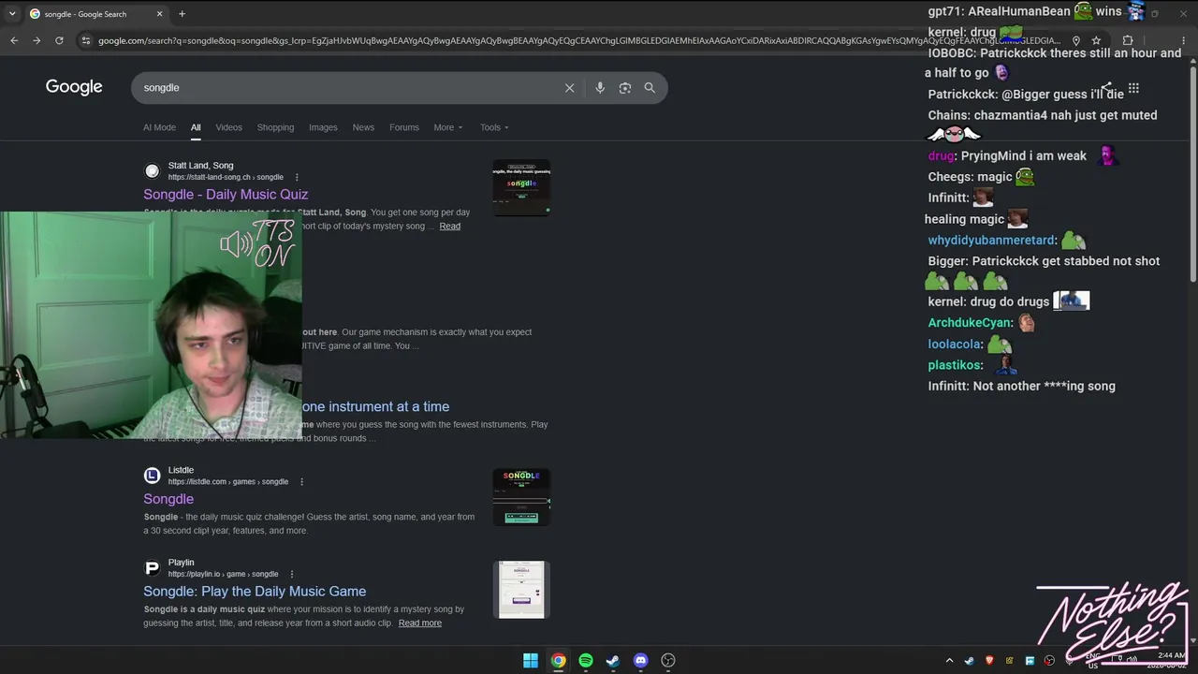
Task: Open the Chrome extensions menu
Action: (x=1127, y=40)
